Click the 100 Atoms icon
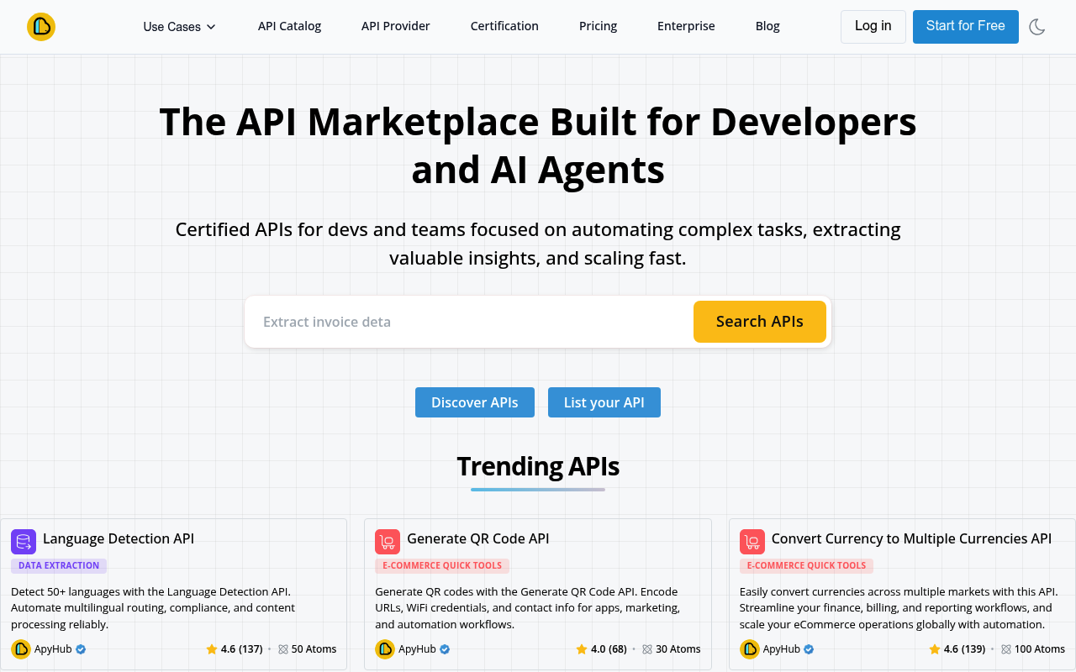 click(x=1006, y=649)
